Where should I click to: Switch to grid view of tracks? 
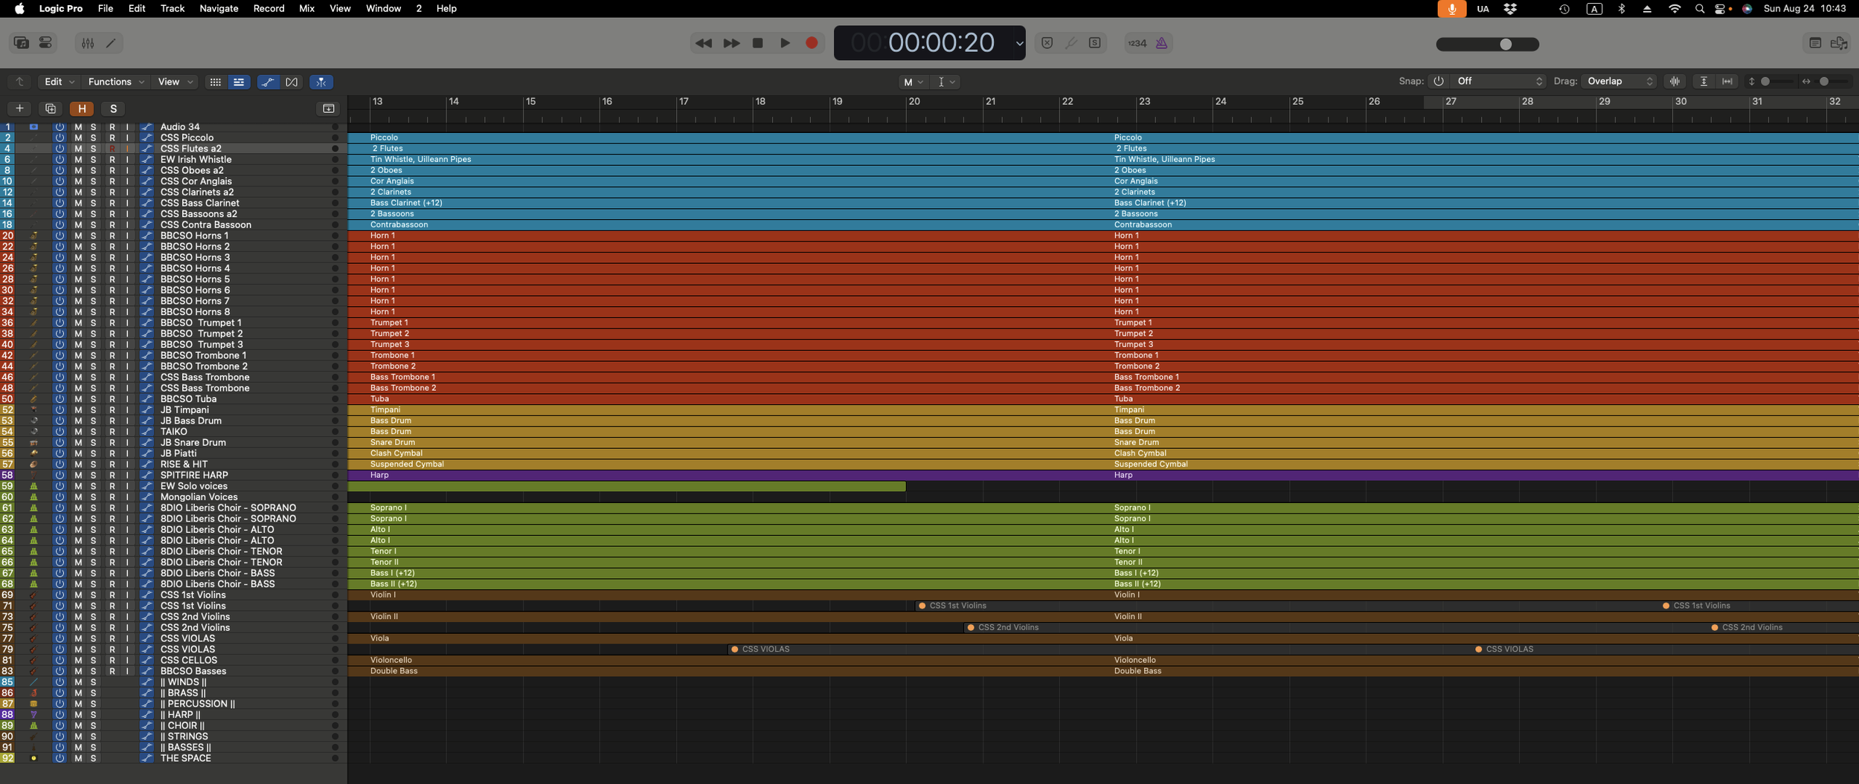click(215, 82)
